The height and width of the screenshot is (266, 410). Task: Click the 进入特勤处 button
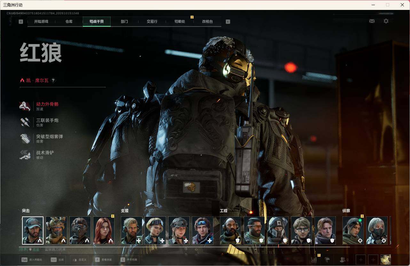(x=32, y=260)
